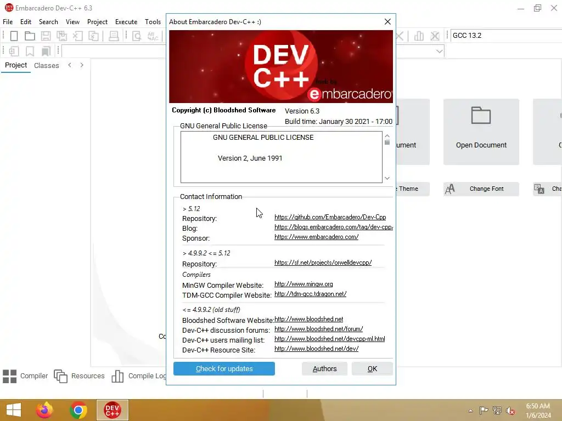This screenshot has width=562, height=421.
Task: Open the Windows Start button
Action: [x=14, y=410]
